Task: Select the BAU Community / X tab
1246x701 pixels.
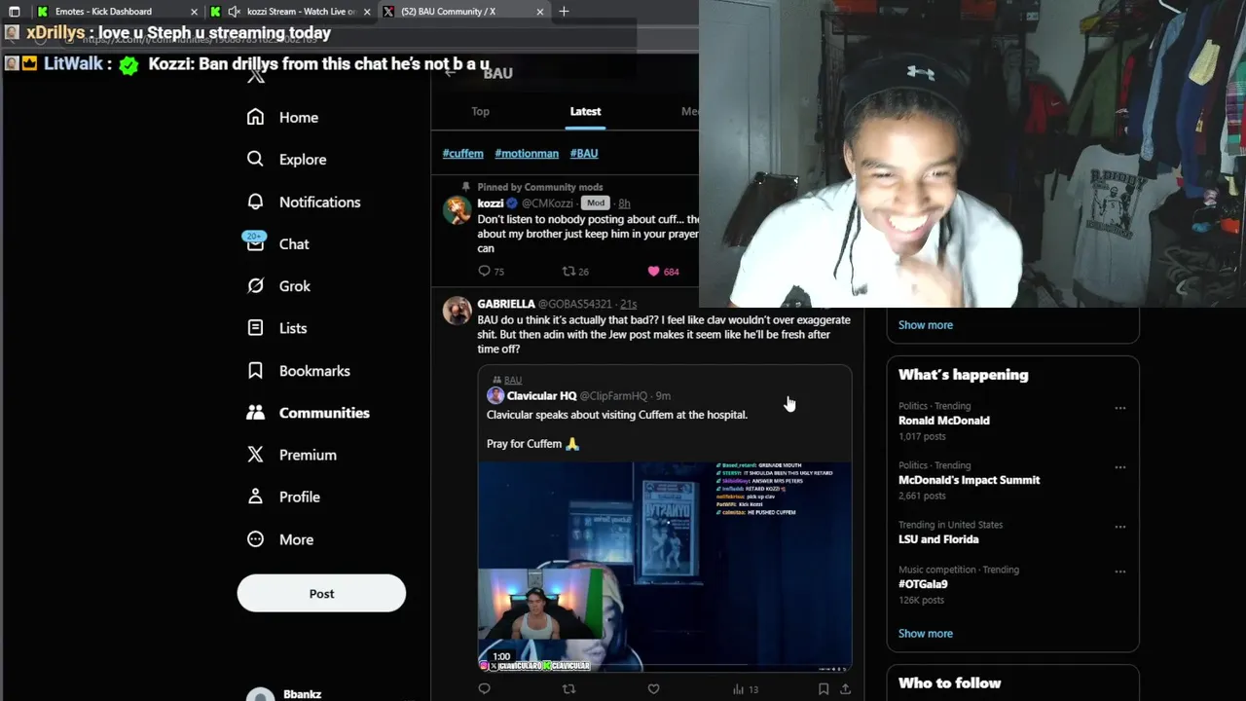Action: click(463, 12)
